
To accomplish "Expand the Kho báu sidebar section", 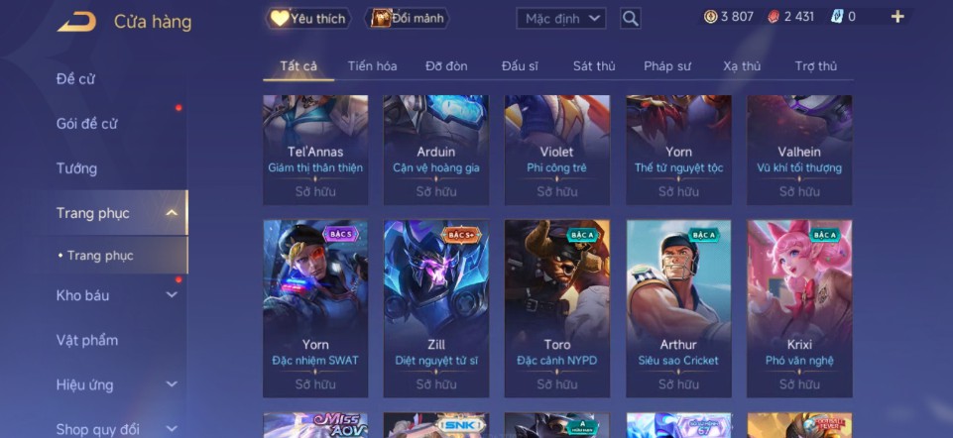I will 172,295.
